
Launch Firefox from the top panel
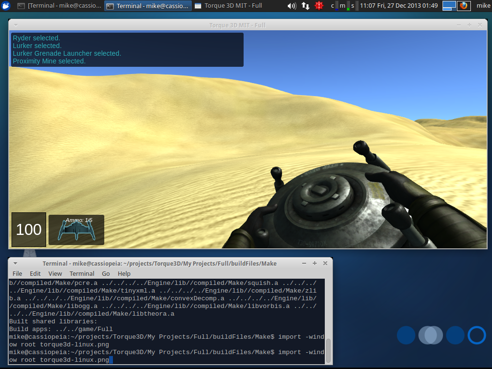point(464,6)
